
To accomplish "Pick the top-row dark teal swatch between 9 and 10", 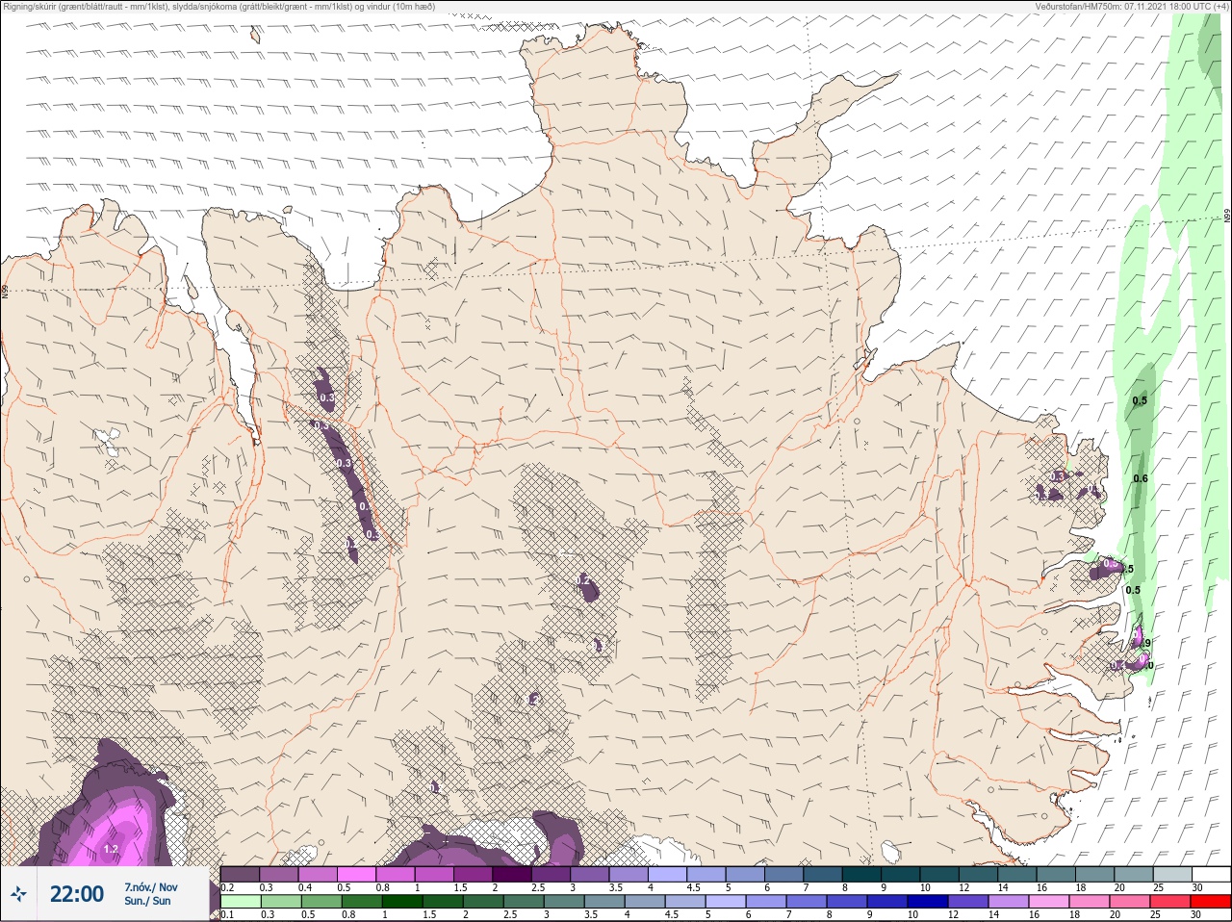I will pyautogui.click(x=901, y=874).
